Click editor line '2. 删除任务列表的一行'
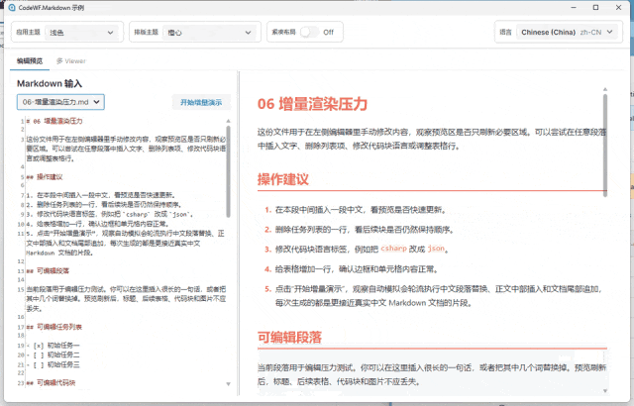The height and width of the screenshot is (406, 634). [x=104, y=204]
